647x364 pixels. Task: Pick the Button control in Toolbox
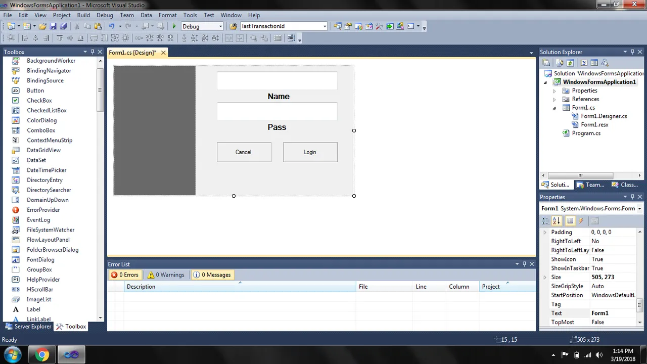point(35,90)
